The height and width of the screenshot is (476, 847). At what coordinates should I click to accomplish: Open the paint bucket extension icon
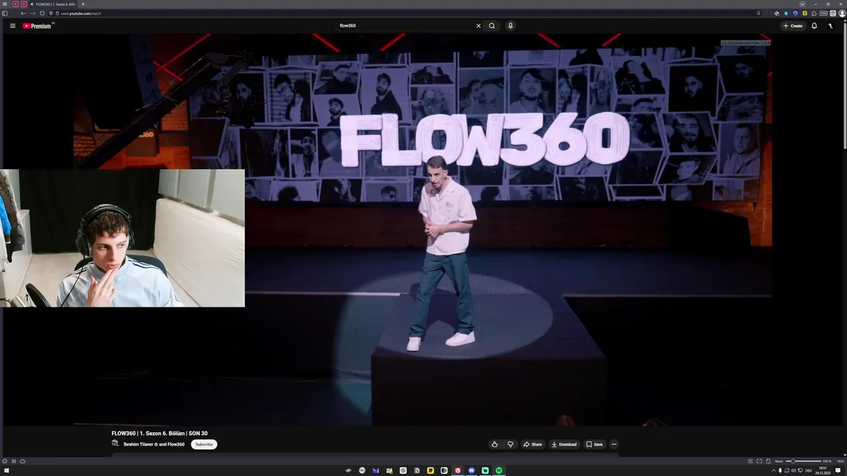coord(777,13)
